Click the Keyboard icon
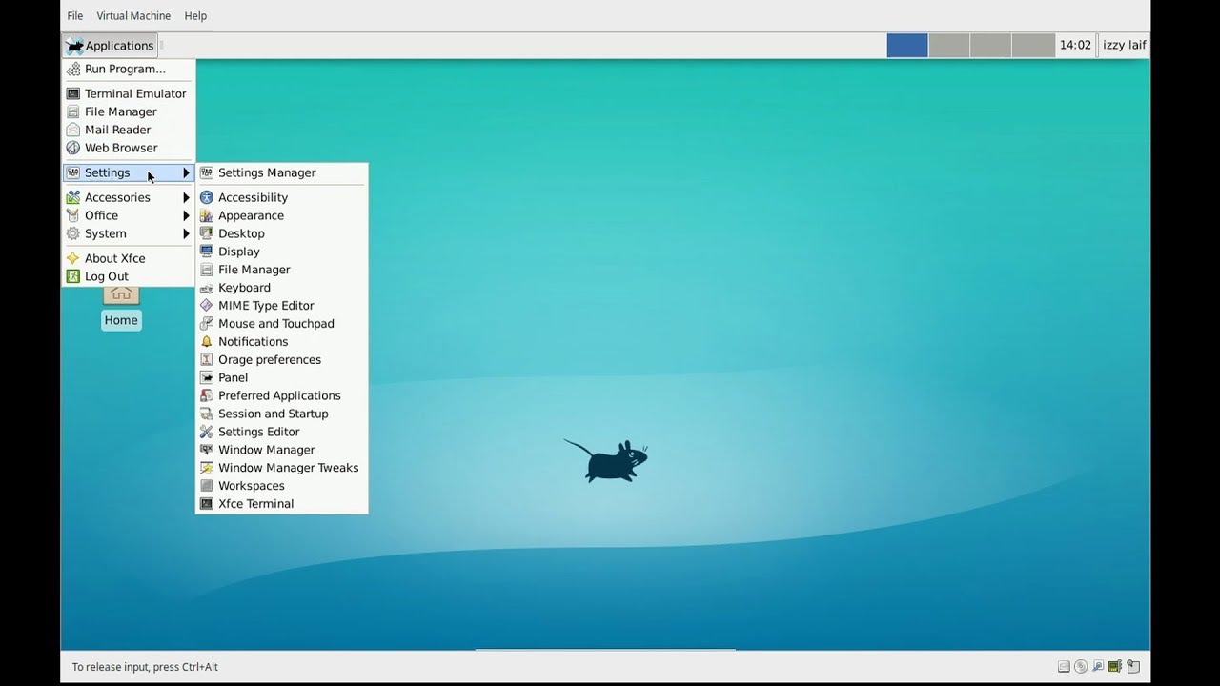The height and width of the screenshot is (686, 1220). 207,288
